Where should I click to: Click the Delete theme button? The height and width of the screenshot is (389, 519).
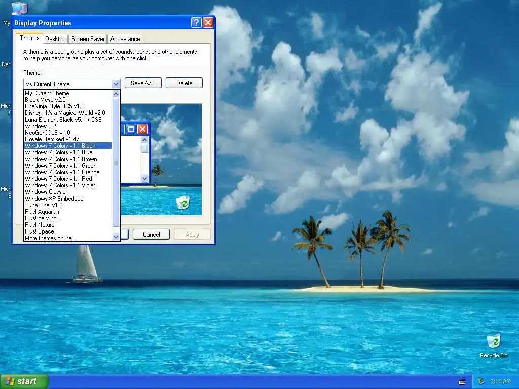pos(184,83)
